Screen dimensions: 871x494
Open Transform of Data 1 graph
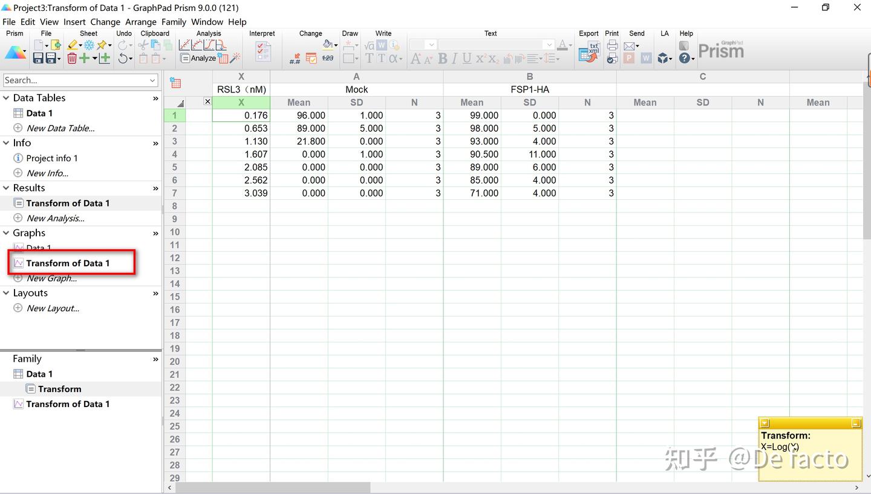[68, 263]
